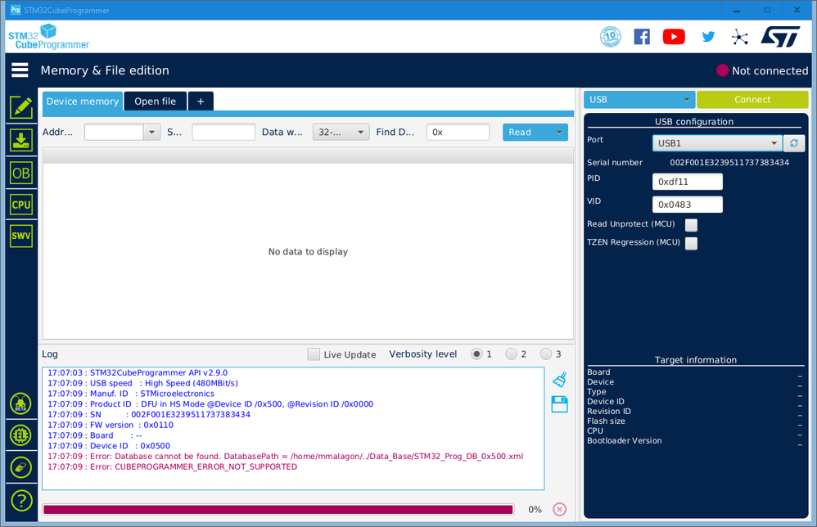
Task: Open the USB interface type dropdown
Action: coord(639,100)
